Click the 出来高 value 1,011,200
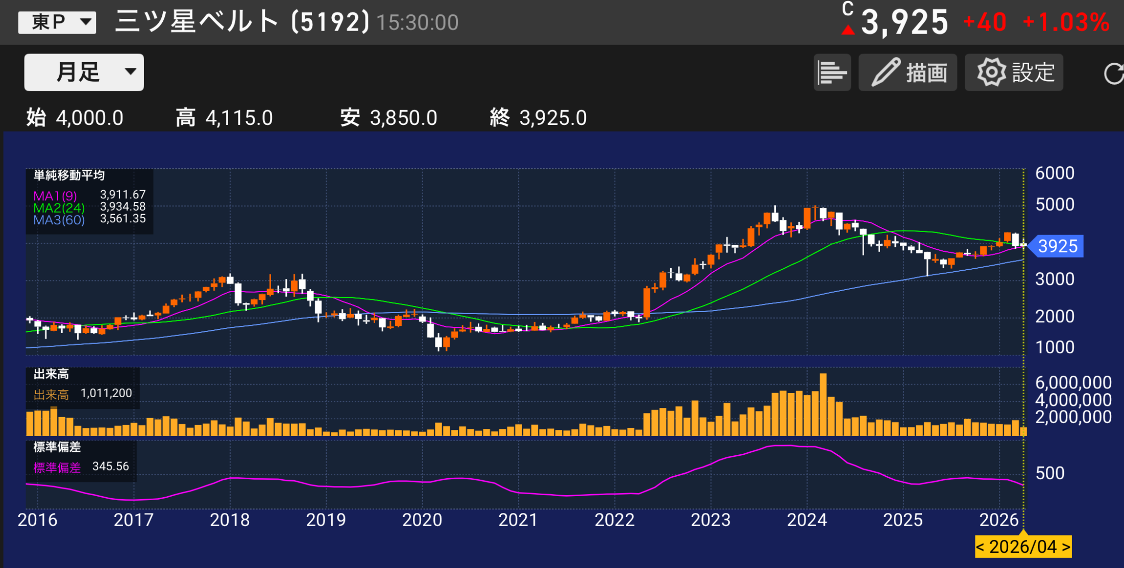Screen dimensions: 1124x568 point(106,393)
